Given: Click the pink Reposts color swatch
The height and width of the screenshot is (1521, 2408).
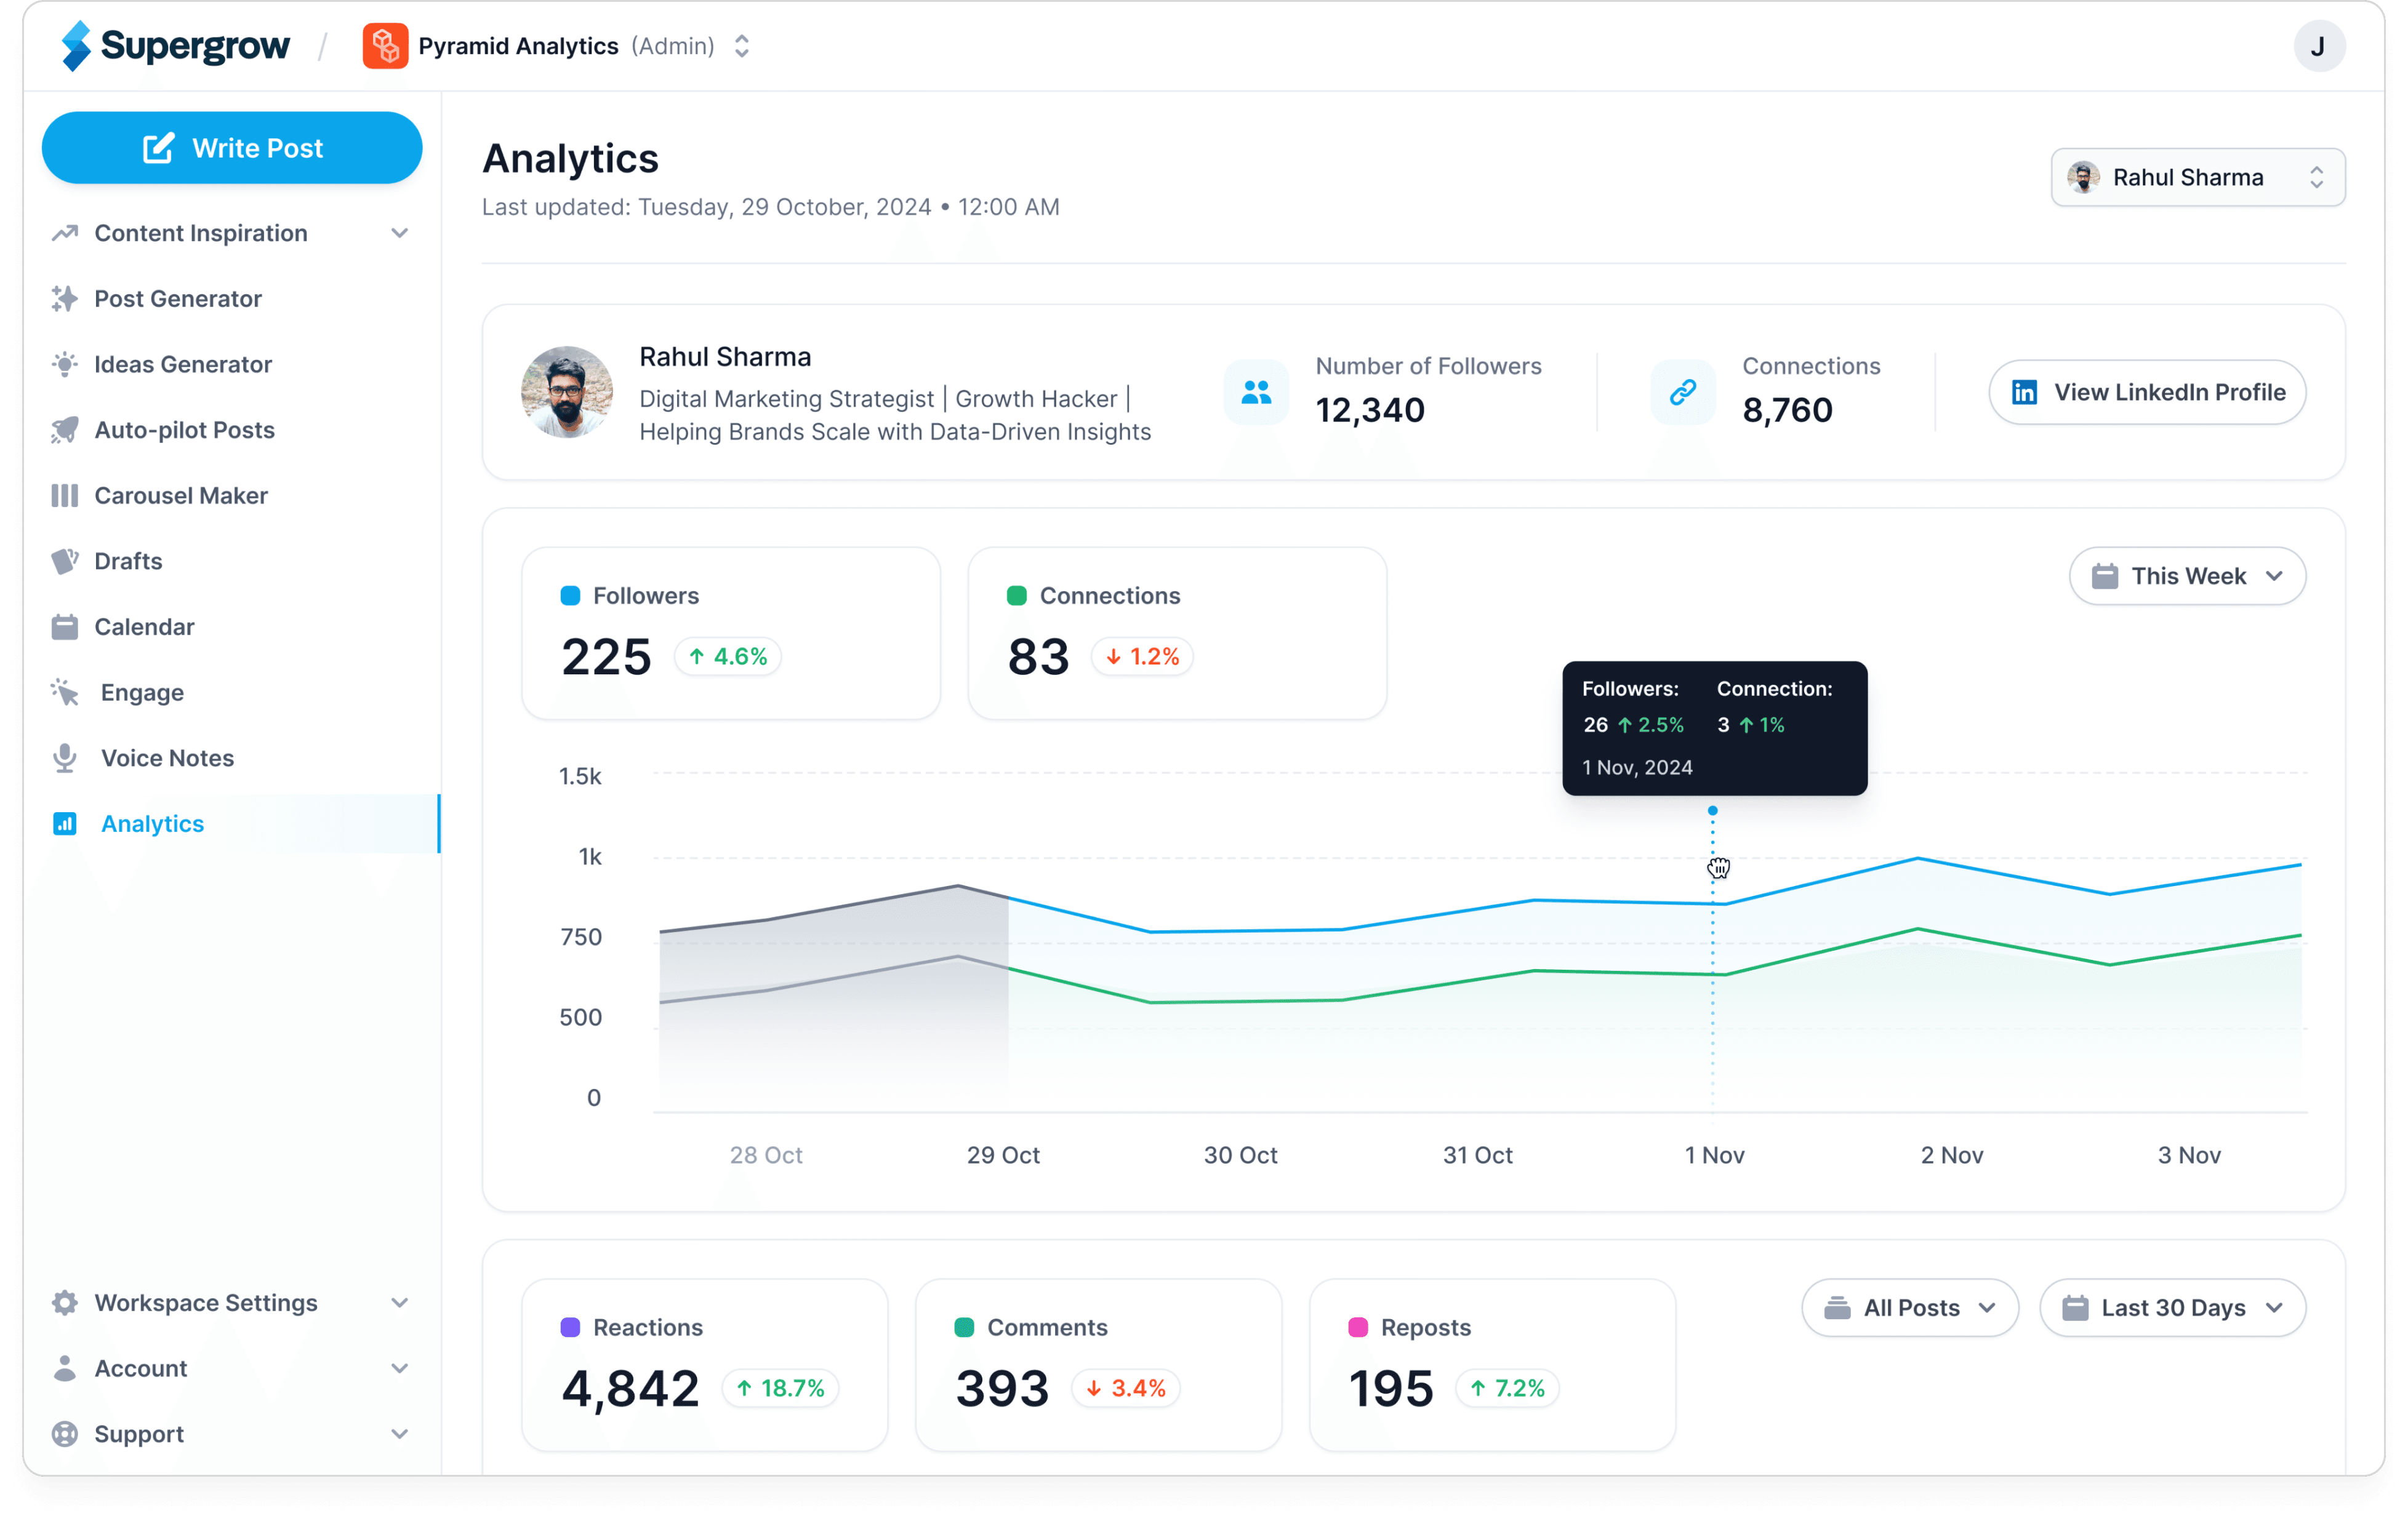Looking at the screenshot, I should pos(1357,1327).
